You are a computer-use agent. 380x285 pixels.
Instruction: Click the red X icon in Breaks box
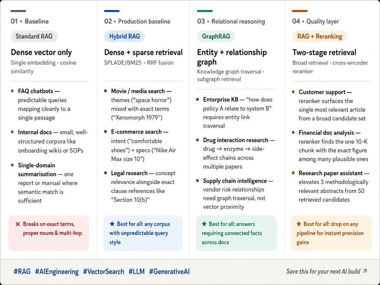tap(17, 224)
